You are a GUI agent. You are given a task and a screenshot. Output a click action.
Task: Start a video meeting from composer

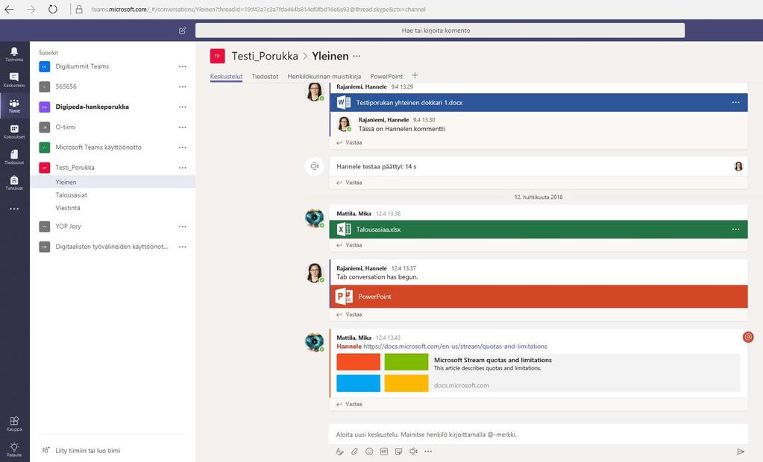click(413, 452)
